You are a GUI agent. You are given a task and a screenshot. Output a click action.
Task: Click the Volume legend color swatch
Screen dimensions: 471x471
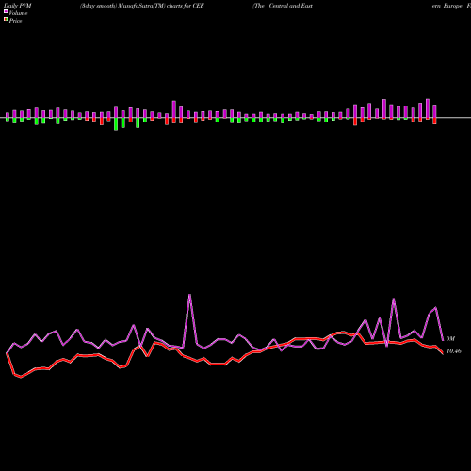click(x=6, y=11)
